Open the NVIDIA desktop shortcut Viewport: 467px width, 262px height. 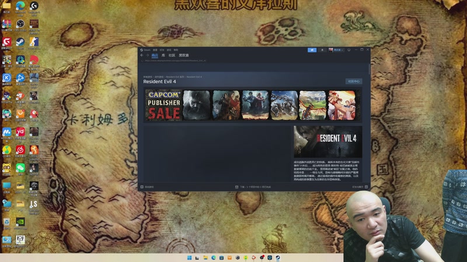pos(20,222)
